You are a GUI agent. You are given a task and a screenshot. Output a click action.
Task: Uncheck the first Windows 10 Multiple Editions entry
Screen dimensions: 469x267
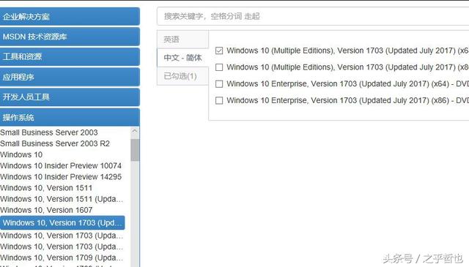[219, 50]
